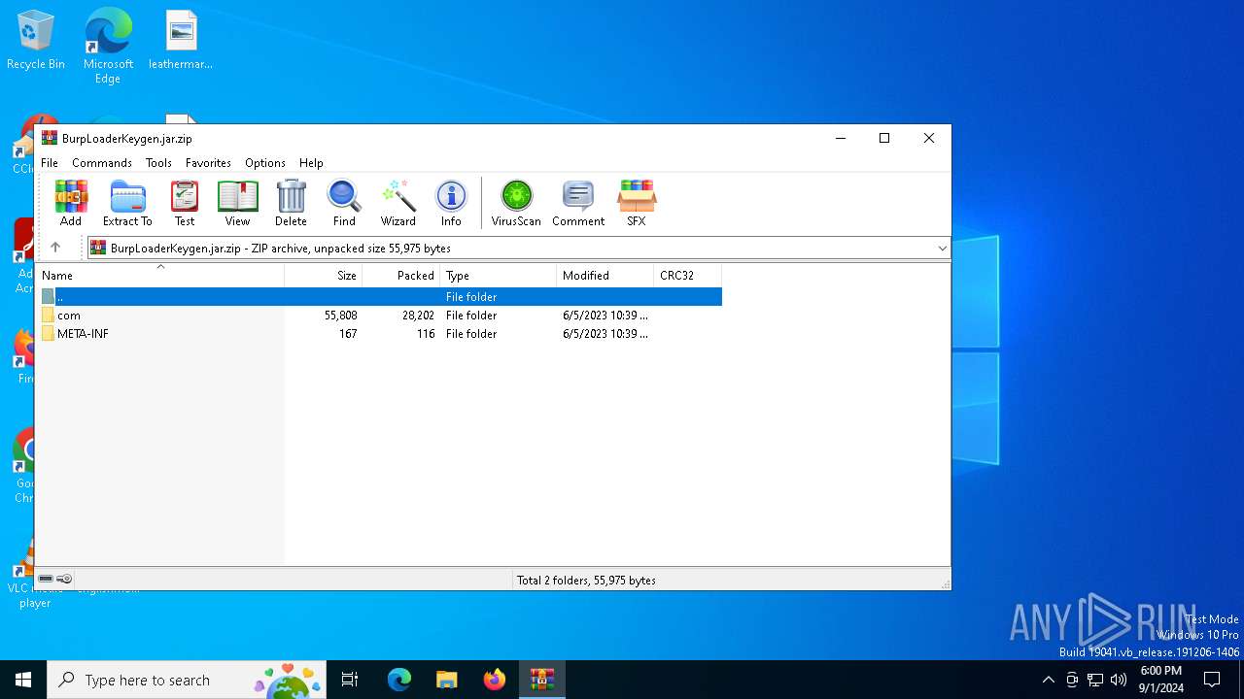Sort by CRC32 column header
This screenshot has width=1244, height=699.
pyautogui.click(x=688, y=276)
